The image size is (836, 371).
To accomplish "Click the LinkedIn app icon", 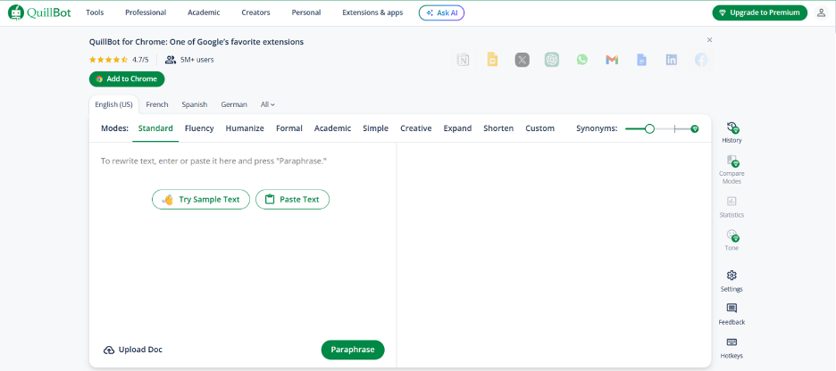I will click(x=672, y=60).
